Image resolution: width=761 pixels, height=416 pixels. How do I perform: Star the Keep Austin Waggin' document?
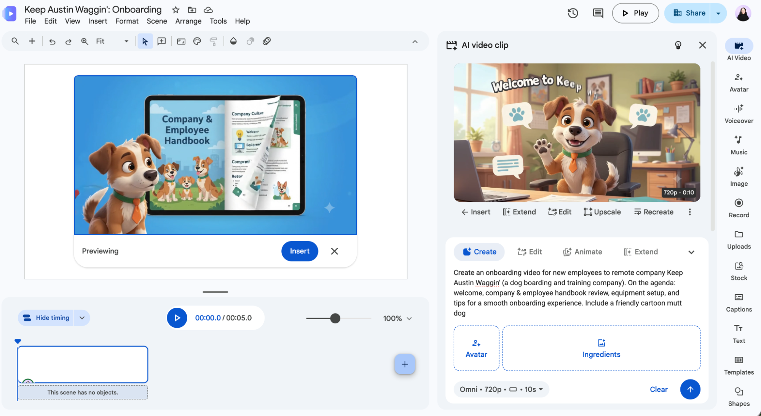click(175, 10)
